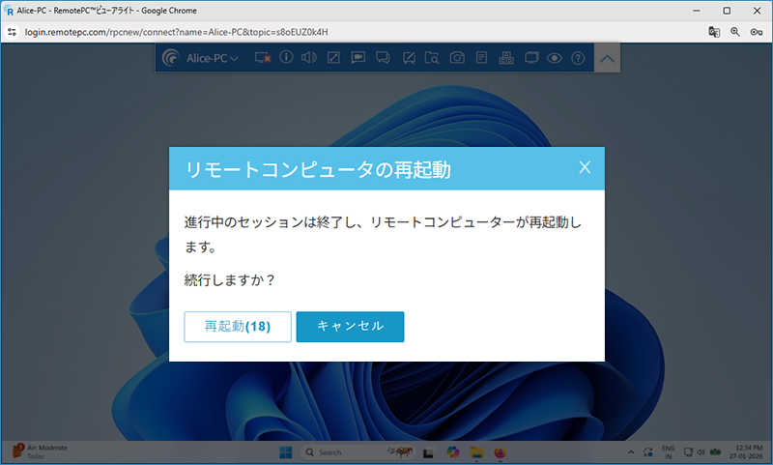773x465 pixels.
Task: Click the RemotePC logo in toolbar
Action: pos(171,58)
